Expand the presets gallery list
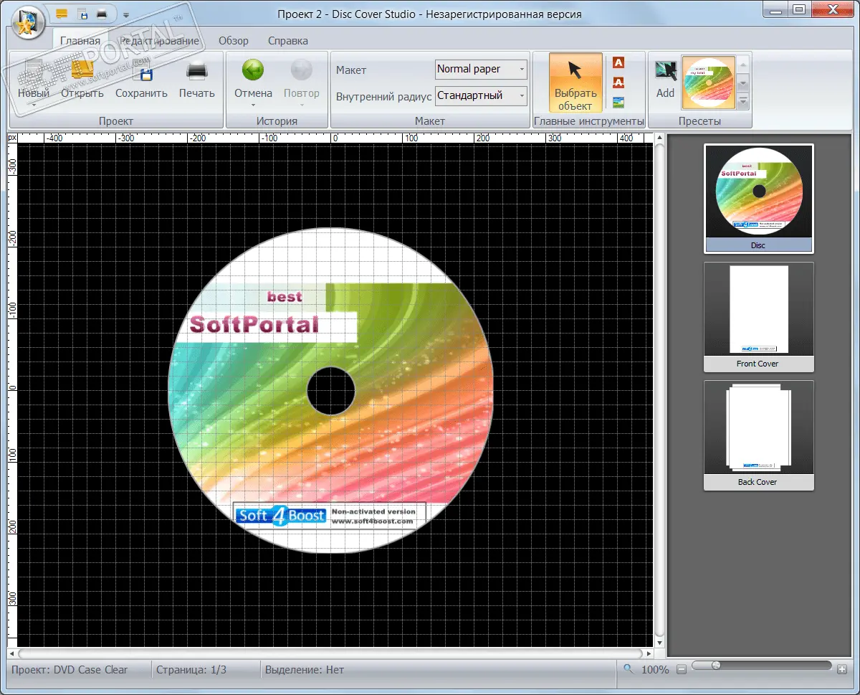Image resolution: width=860 pixels, height=695 pixels. (743, 103)
